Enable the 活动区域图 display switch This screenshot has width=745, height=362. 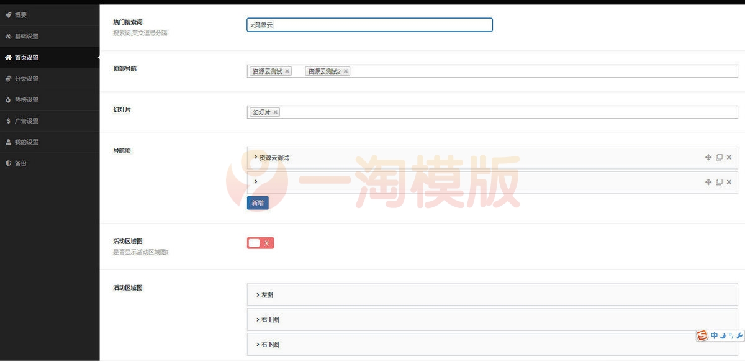[x=260, y=243]
